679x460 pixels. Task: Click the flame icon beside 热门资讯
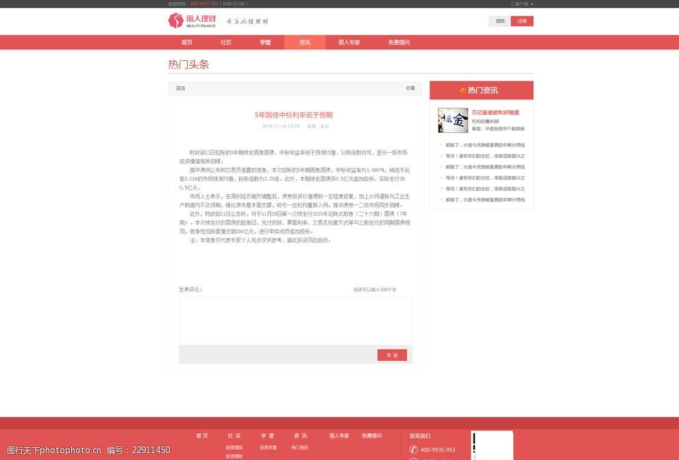463,90
